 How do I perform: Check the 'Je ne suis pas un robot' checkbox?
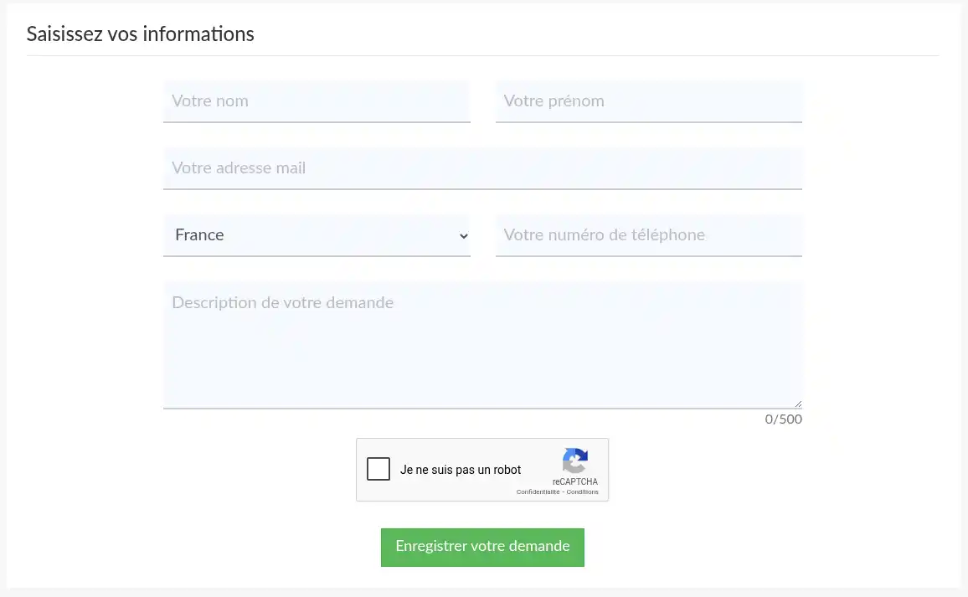378,469
